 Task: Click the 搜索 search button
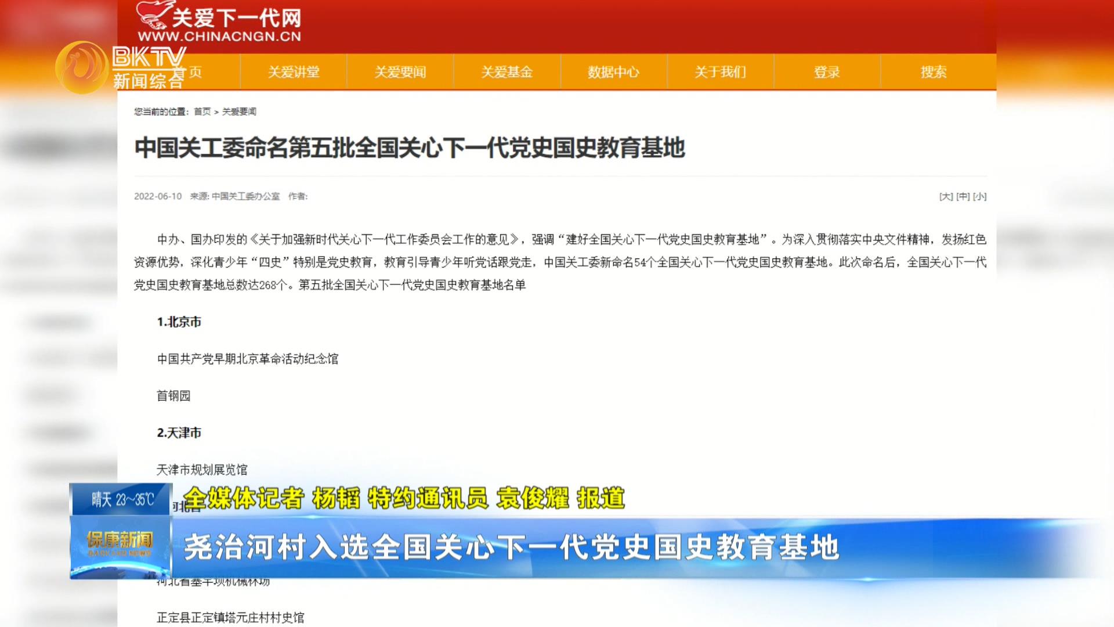click(x=934, y=72)
